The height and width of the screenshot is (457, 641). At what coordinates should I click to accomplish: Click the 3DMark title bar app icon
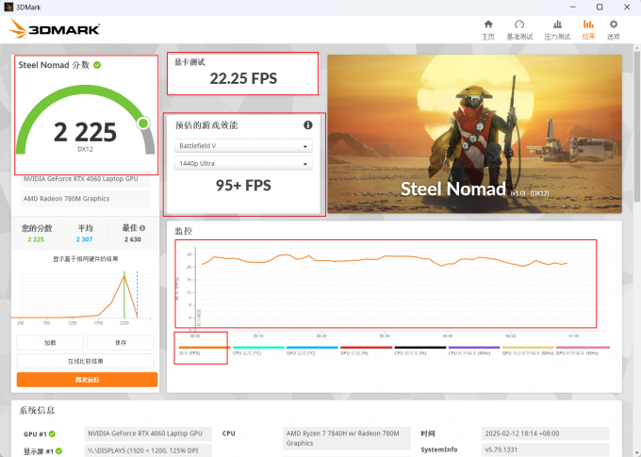click(x=8, y=7)
